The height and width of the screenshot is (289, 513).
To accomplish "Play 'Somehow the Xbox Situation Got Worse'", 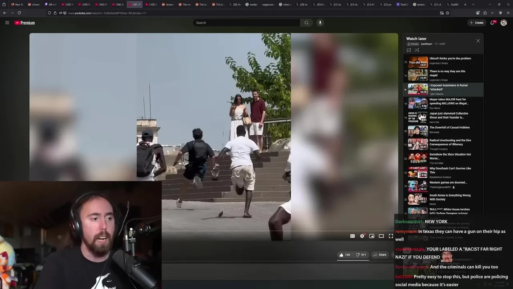I will [x=443, y=158].
